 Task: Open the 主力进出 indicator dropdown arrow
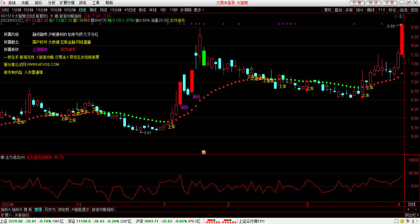[x=3, y=157]
